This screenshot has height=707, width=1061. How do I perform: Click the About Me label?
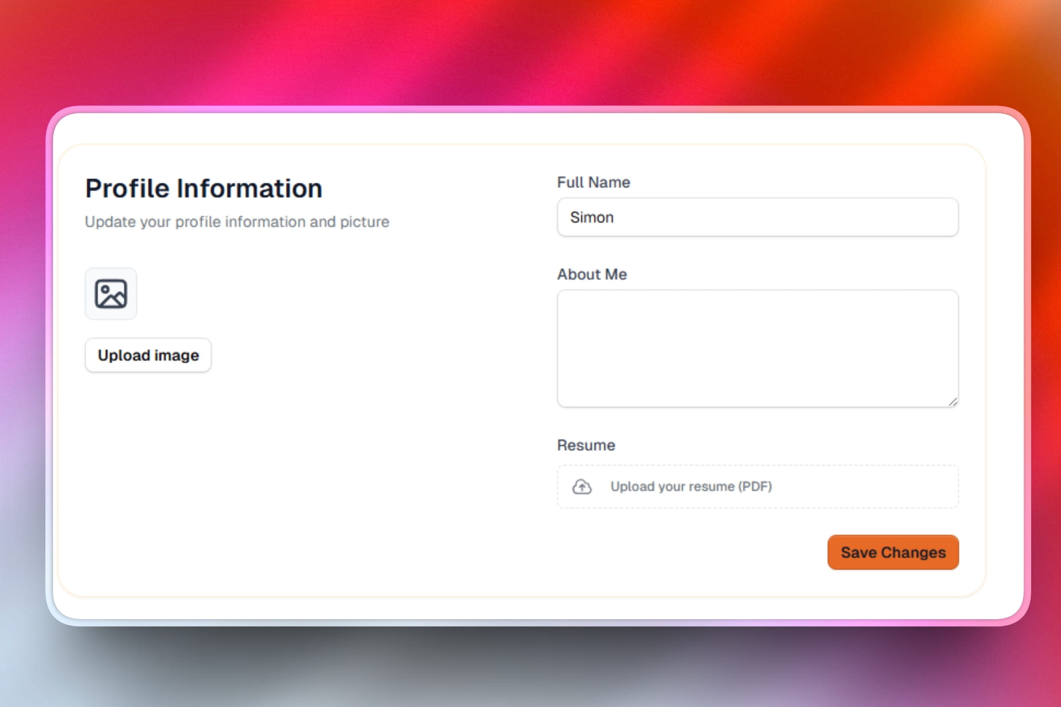591,275
